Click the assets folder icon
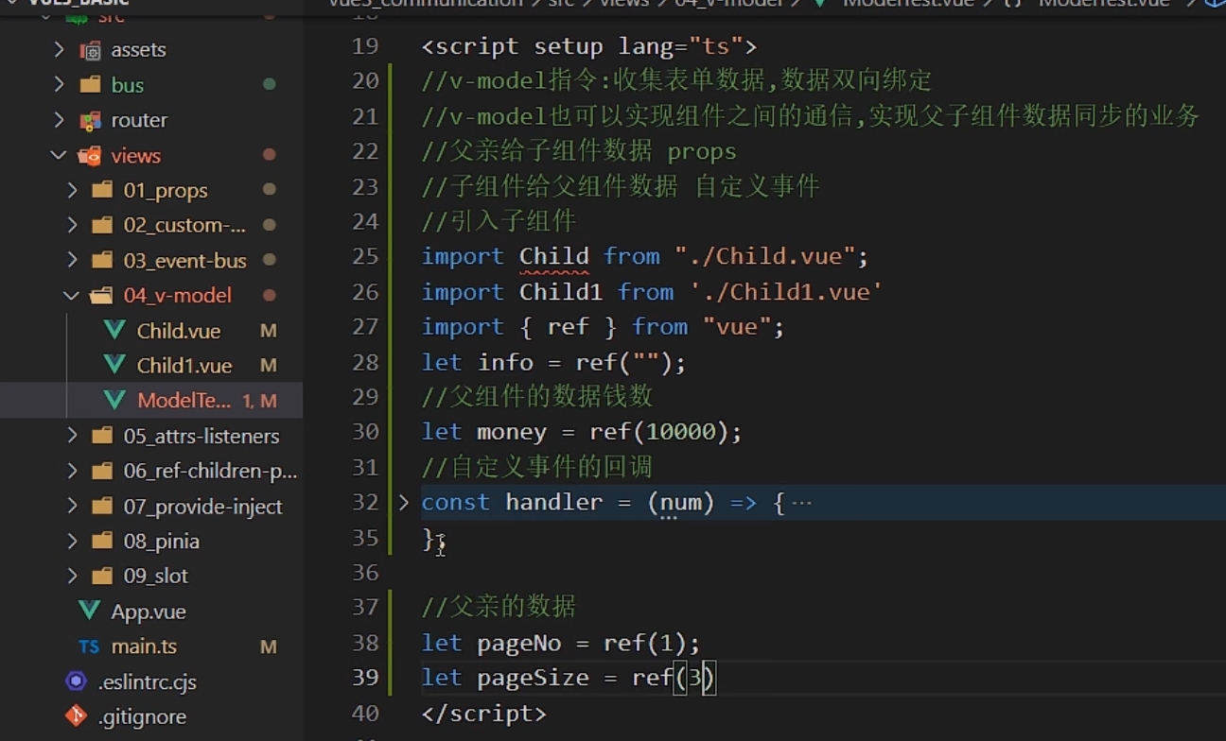The width and height of the screenshot is (1226, 741). click(91, 50)
